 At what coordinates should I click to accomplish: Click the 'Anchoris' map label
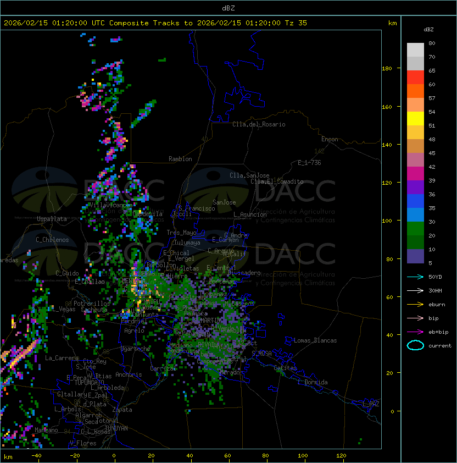129,374
